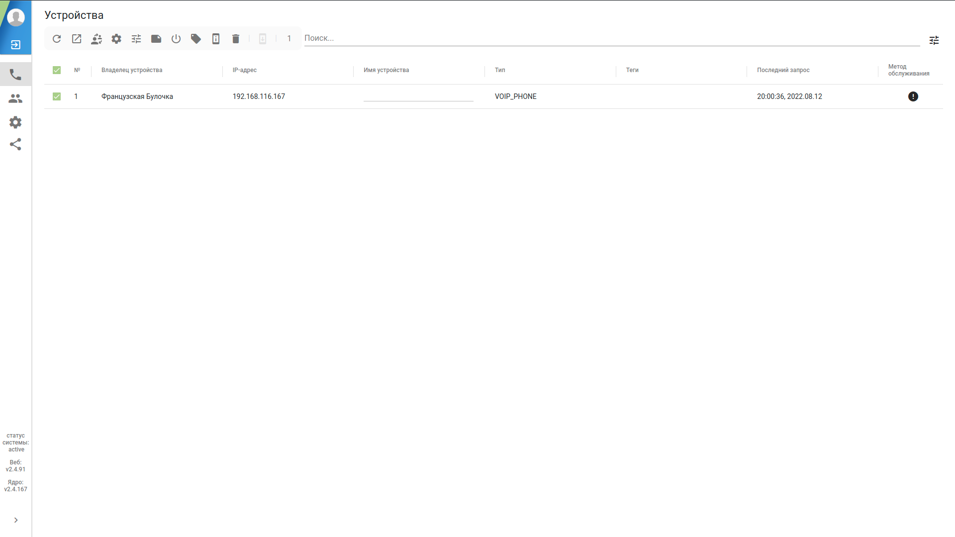Click the toolbar gear settings icon

[116, 39]
